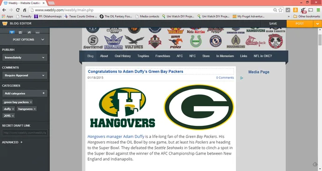
Task: Select the media element tab icon
Action: (x=29, y=33)
